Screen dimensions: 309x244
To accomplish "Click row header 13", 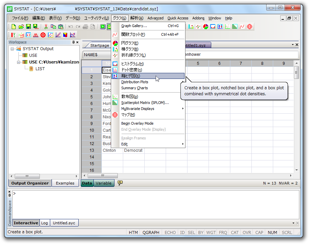I will tap(92, 150).
